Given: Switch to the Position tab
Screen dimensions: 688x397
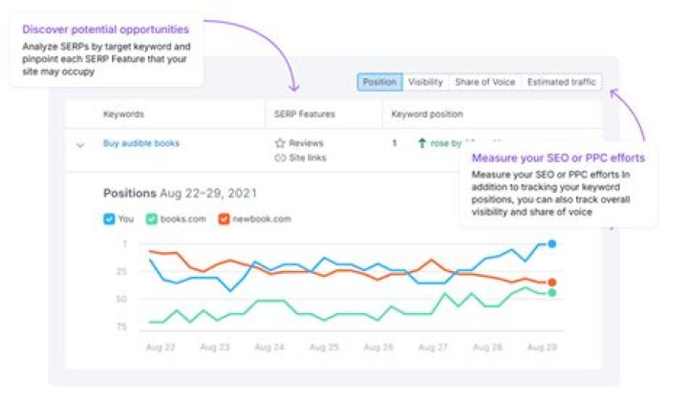Looking at the screenshot, I should click(x=379, y=83).
